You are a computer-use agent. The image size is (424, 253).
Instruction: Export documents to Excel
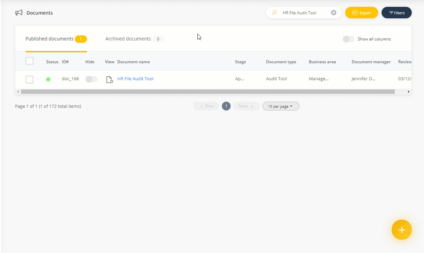pos(361,13)
